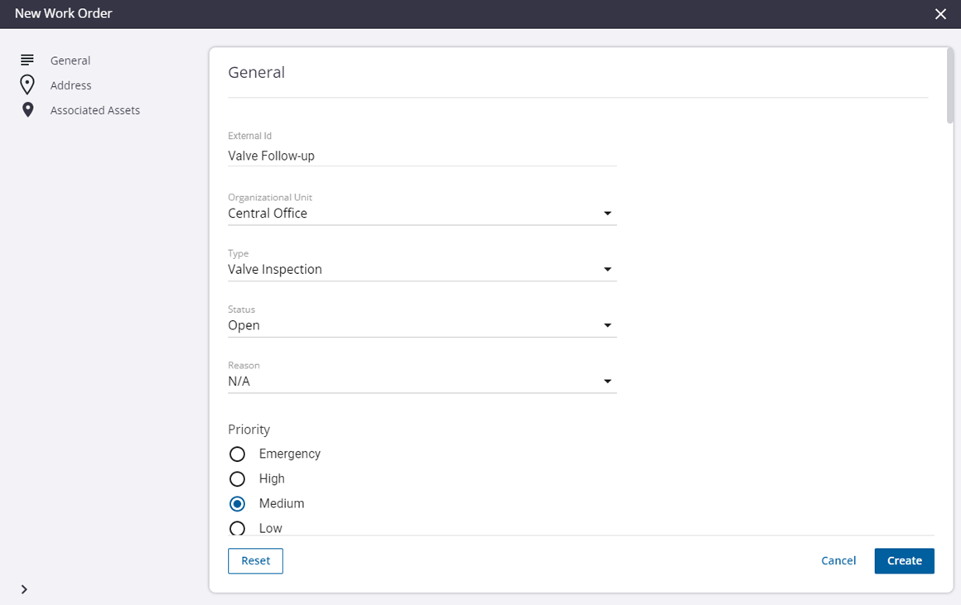Viewport: 961px width, 605px height.
Task: Close the New Work Order dialog
Action: [x=940, y=14]
